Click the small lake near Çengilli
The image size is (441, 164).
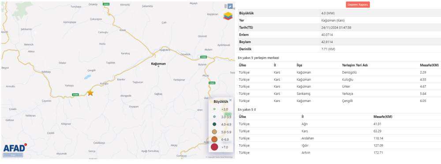coord(87,76)
